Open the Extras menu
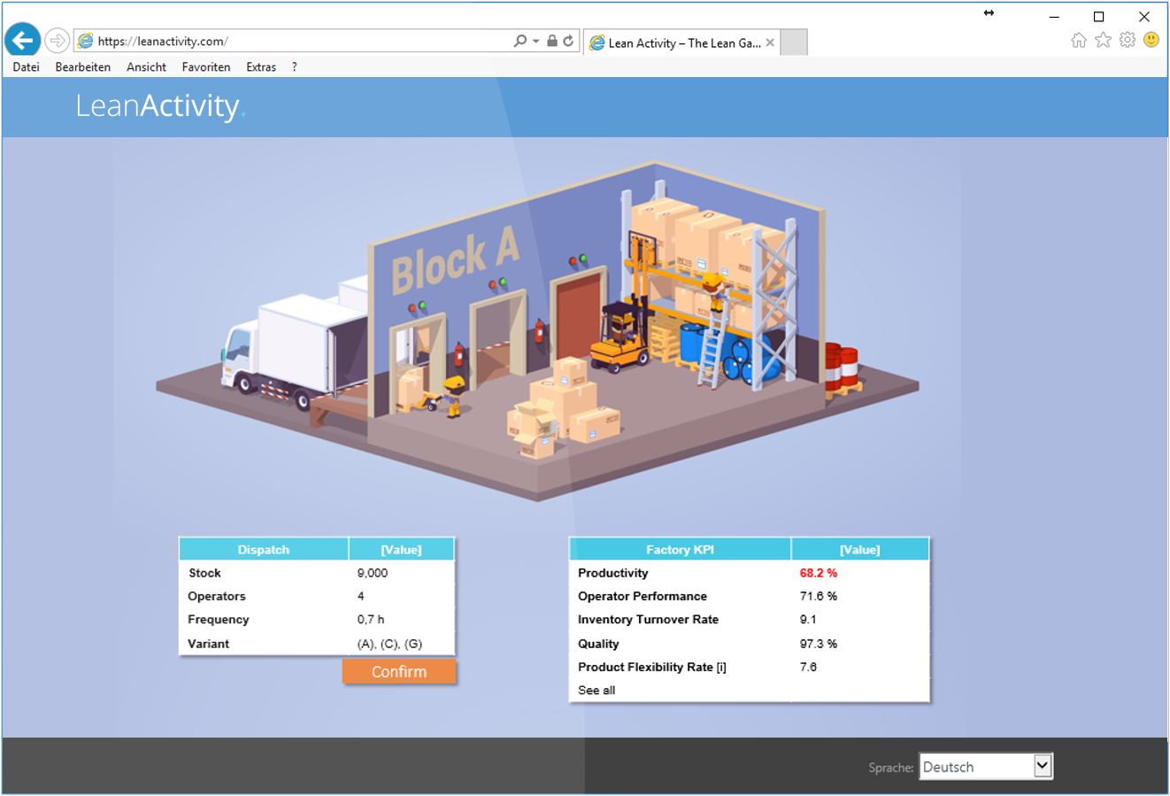Viewport: 1170px width, 796px height. coord(261,66)
